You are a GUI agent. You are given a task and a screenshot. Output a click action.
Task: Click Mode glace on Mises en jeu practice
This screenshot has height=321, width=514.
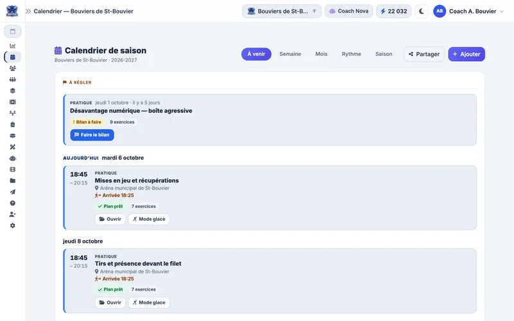tap(149, 219)
